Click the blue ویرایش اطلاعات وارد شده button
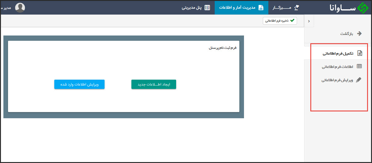The image size is (372, 163). click(x=79, y=84)
